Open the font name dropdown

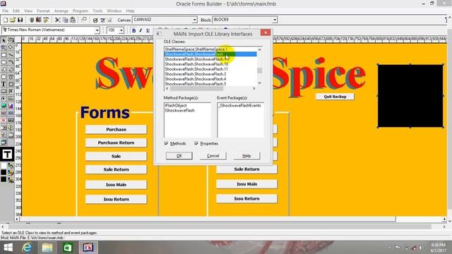pyautogui.click(x=97, y=30)
